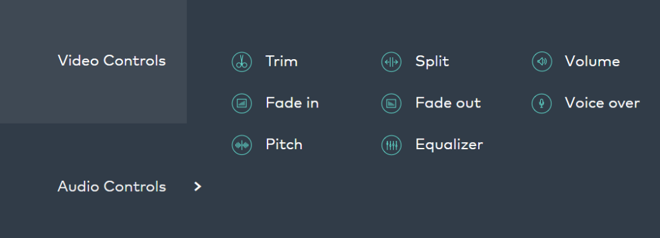Click the Fade in icon
The height and width of the screenshot is (238, 660).
coord(242,104)
